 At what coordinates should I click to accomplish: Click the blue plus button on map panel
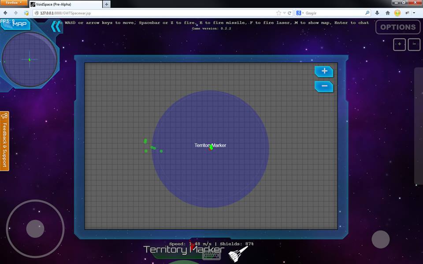click(x=324, y=71)
